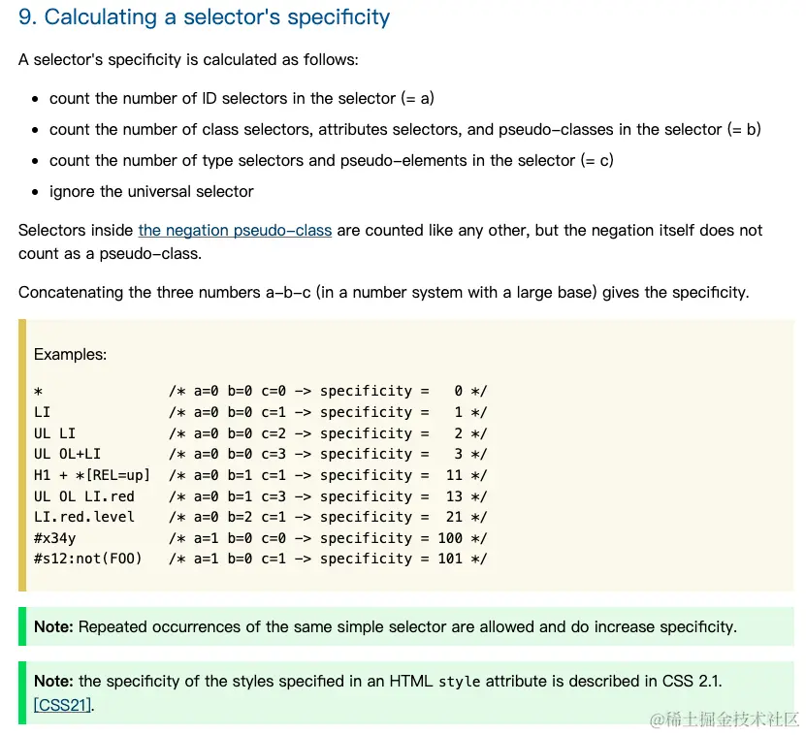Click the bullet about class selectors and pseudo-classes
Screen dimensions: 806x735
405,130
